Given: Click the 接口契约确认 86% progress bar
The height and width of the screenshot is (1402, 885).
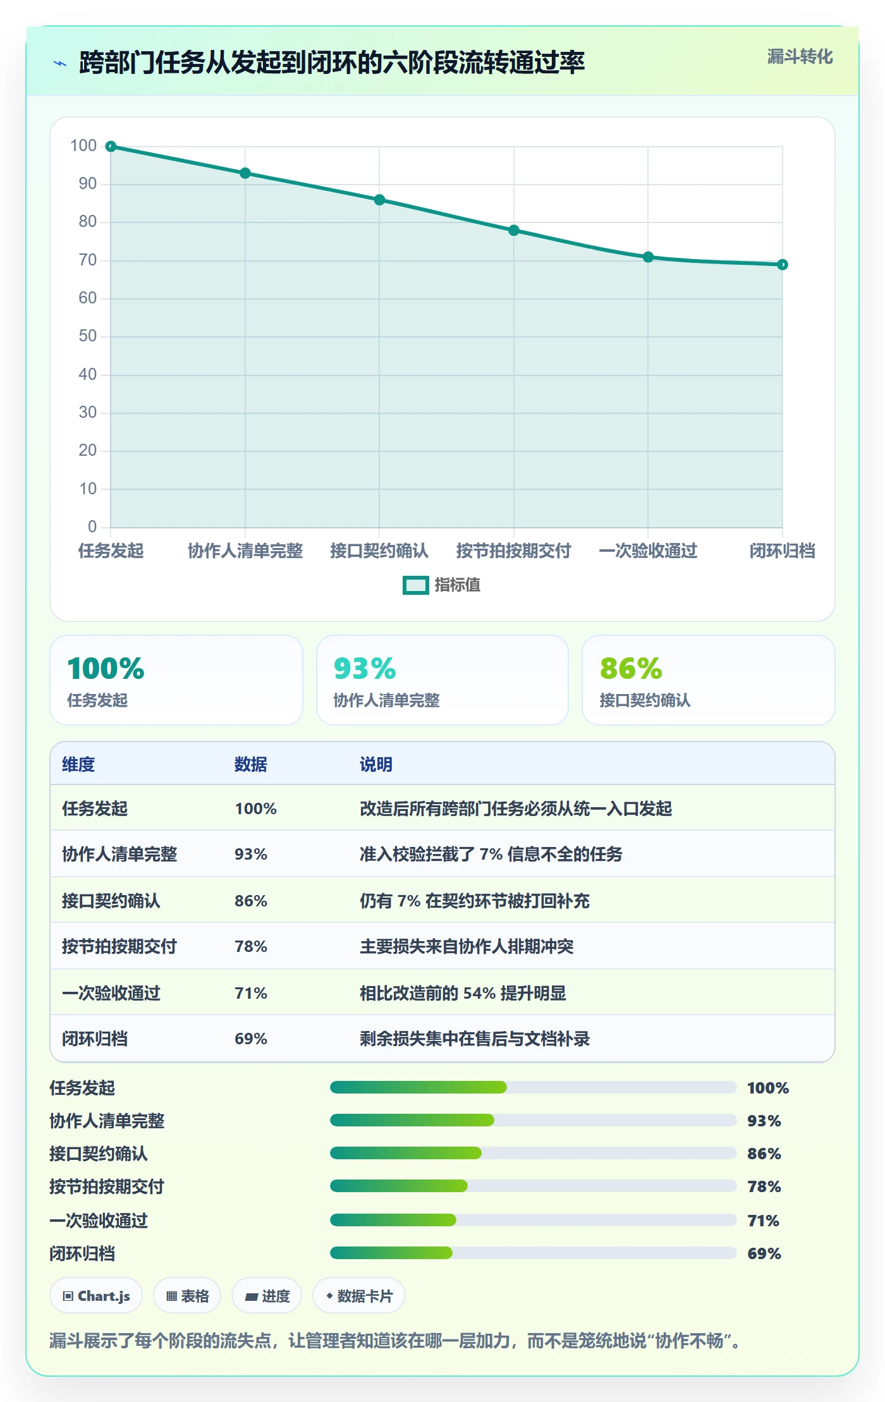Looking at the screenshot, I should tap(534, 1153).
